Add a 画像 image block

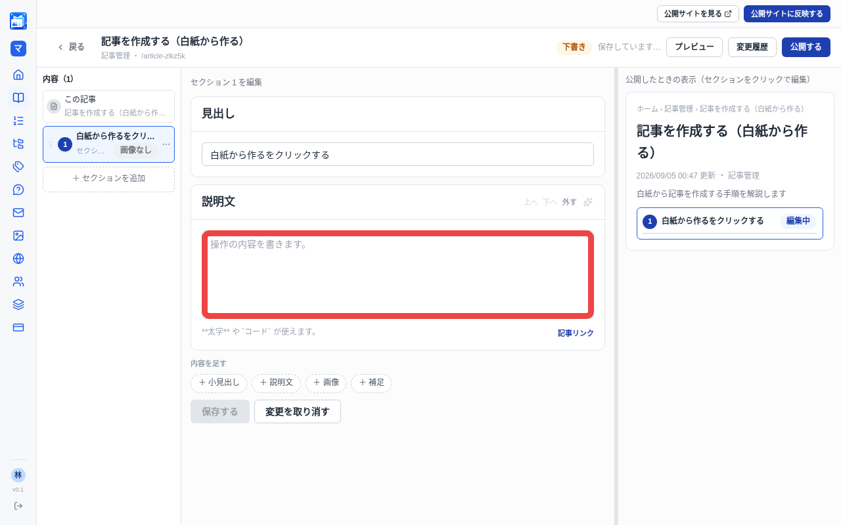(x=326, y=383)
